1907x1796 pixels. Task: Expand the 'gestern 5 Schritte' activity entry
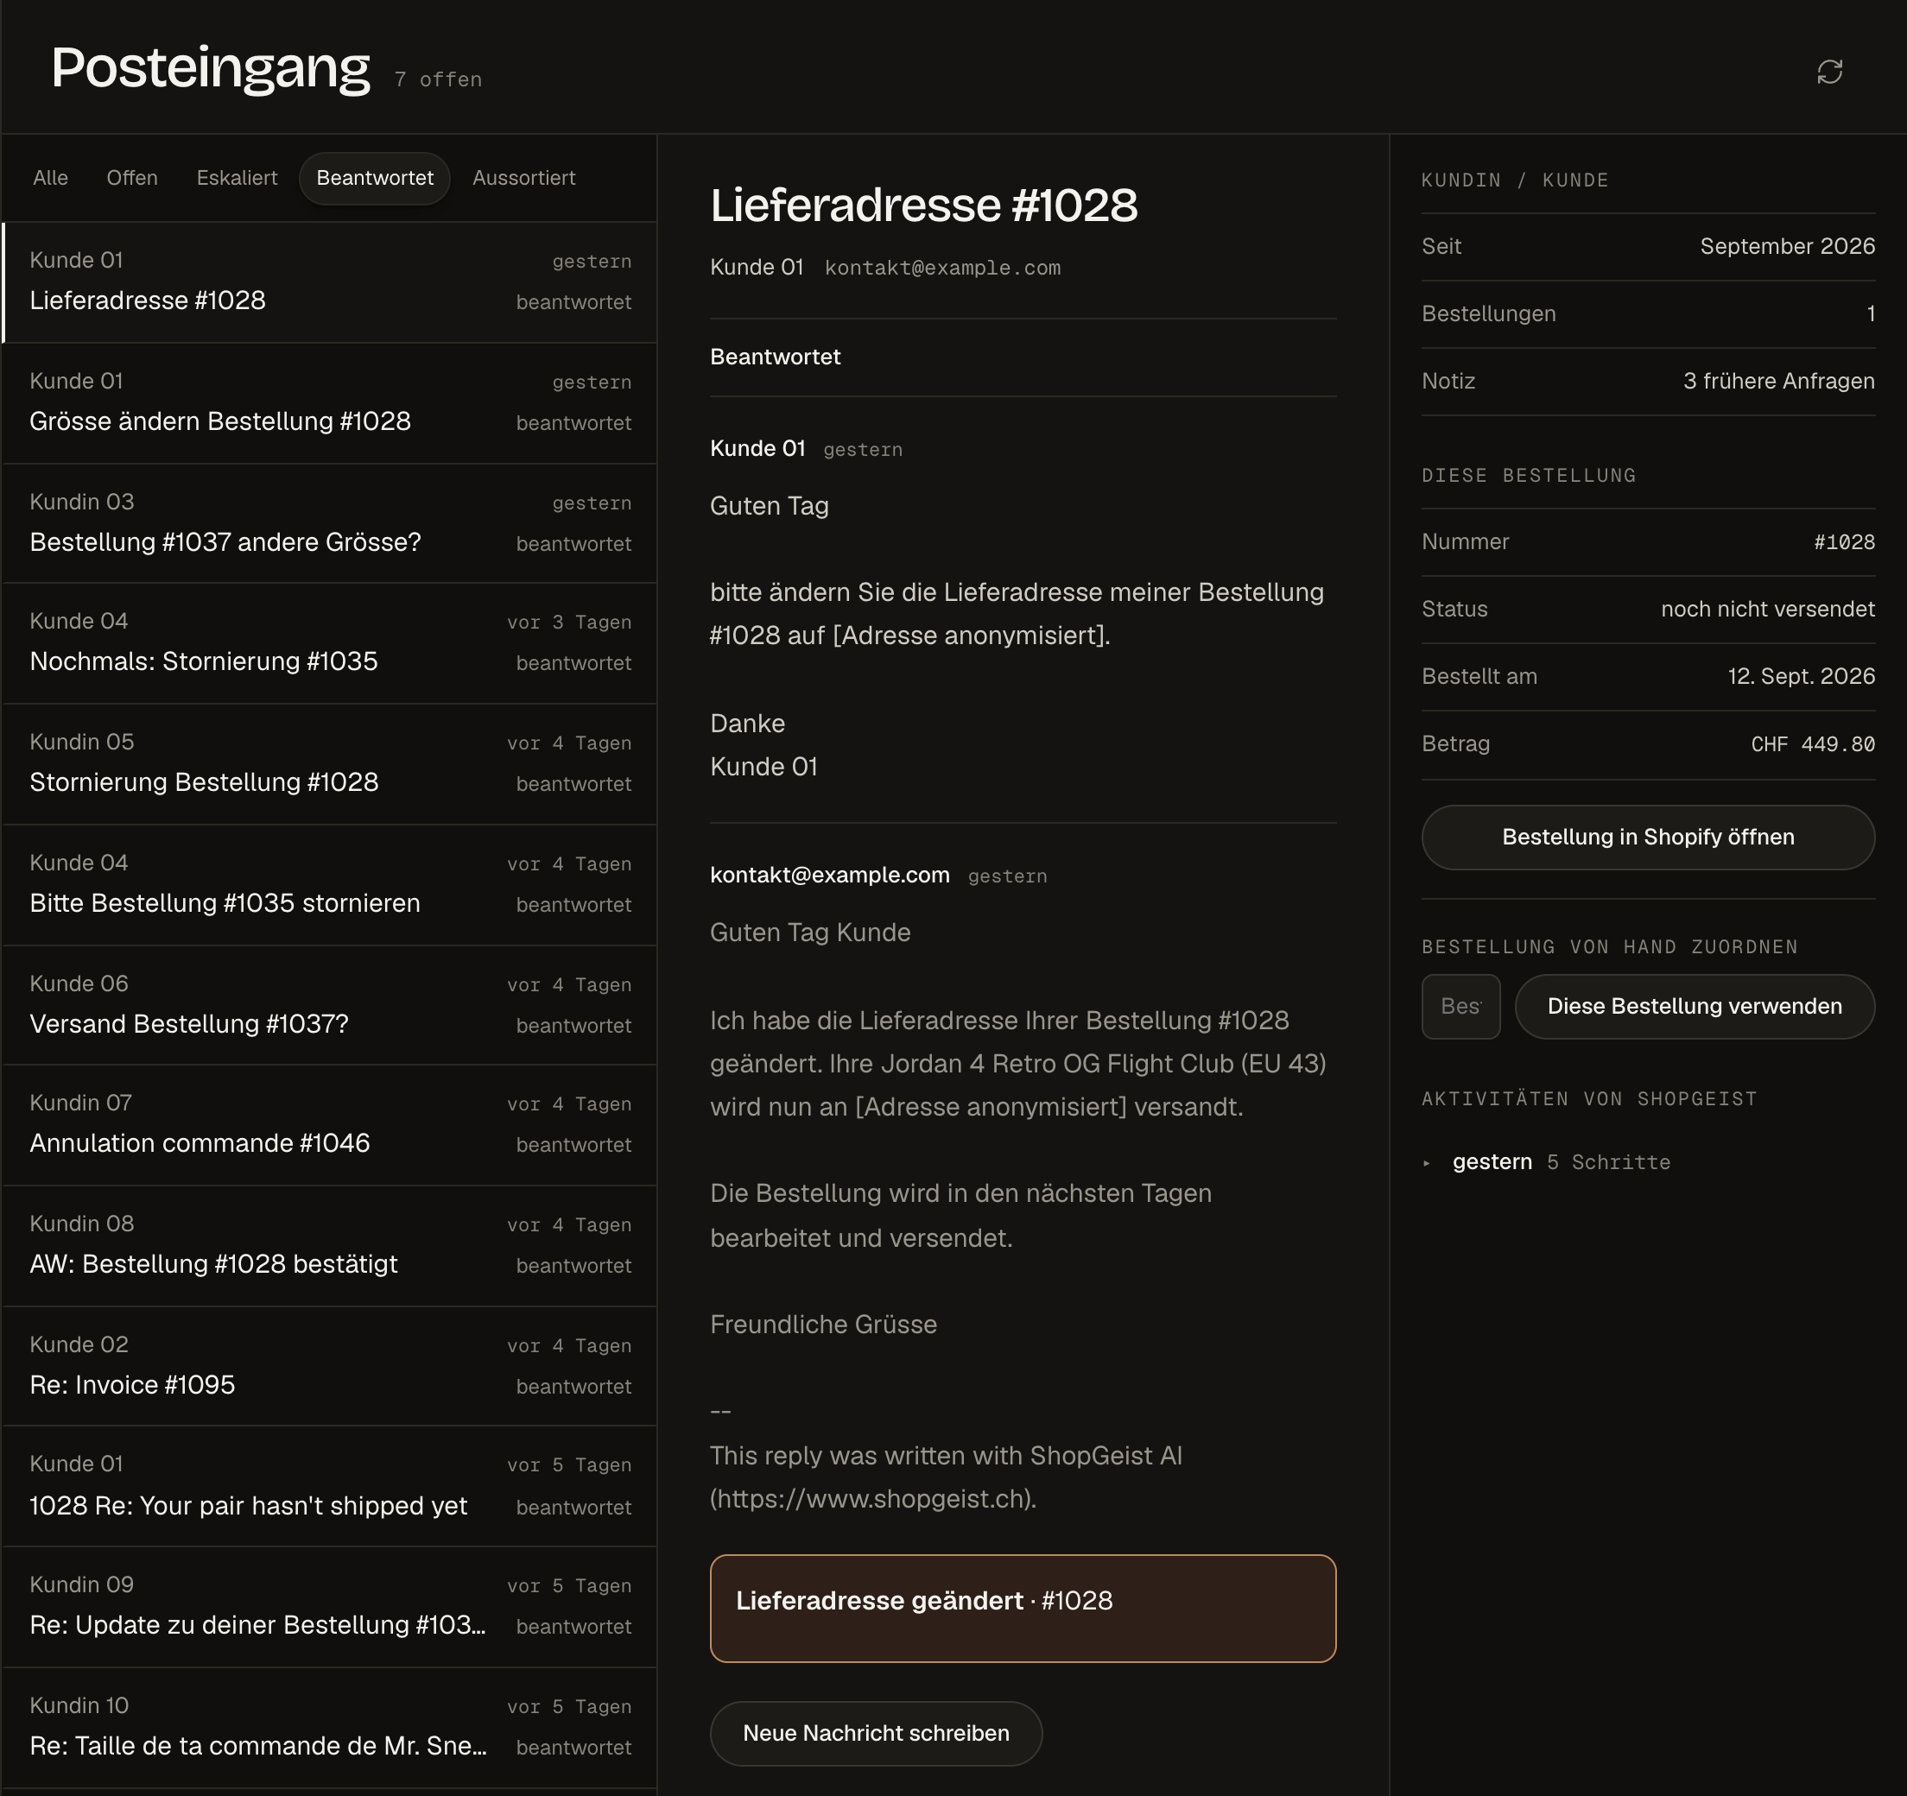point(1546,1162)
